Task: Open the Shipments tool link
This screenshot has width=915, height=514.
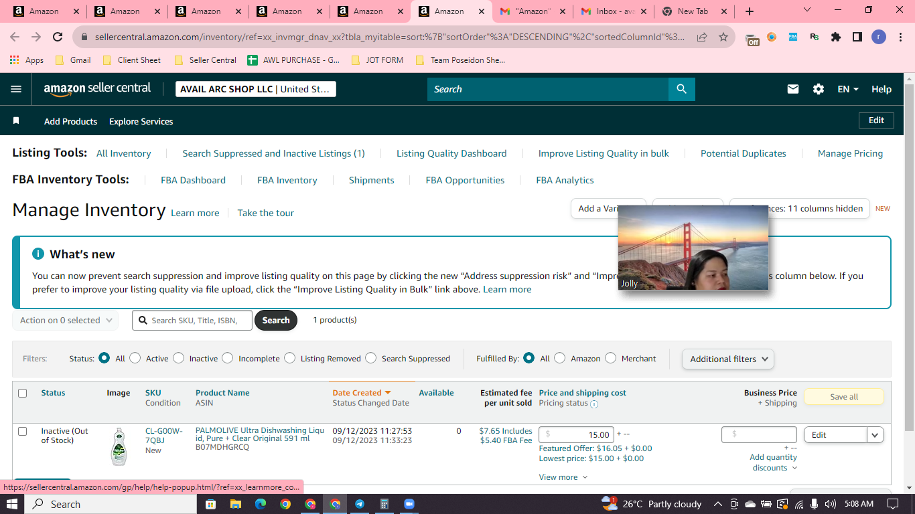Action: click(x=372, y=180)
